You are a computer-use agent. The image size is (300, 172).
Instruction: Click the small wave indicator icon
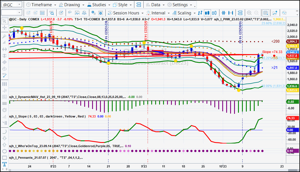coord(70,13)
